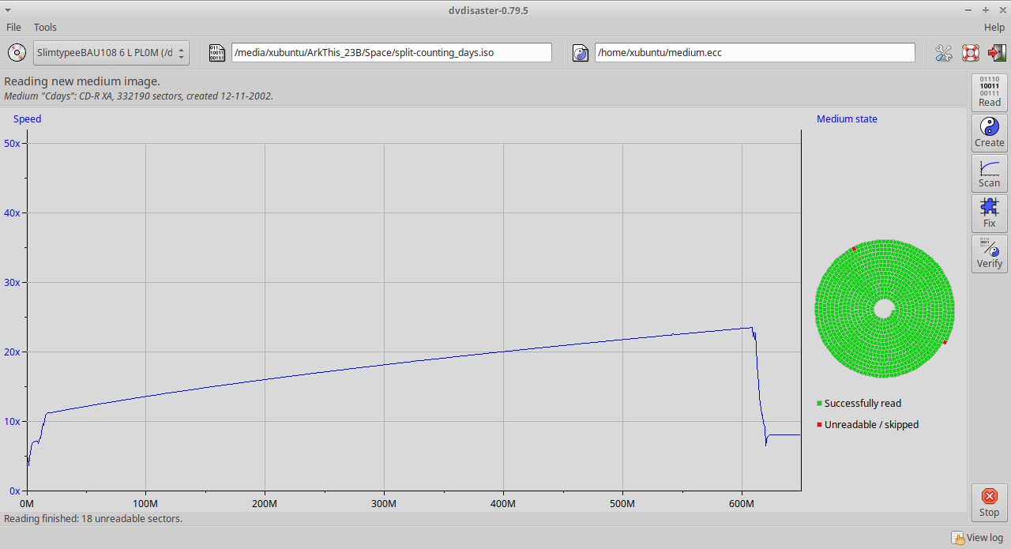Run the Verify image action

coord(989,254)
